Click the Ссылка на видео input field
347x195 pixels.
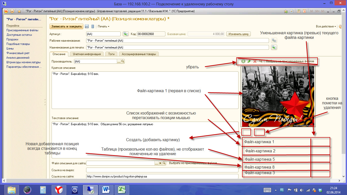[162, 170]
